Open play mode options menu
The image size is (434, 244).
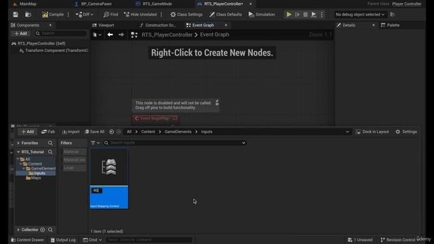321,14
